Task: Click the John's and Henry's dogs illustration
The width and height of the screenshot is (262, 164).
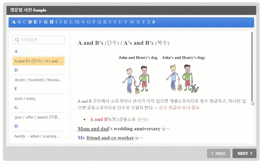Action: (x=182, y=78)
